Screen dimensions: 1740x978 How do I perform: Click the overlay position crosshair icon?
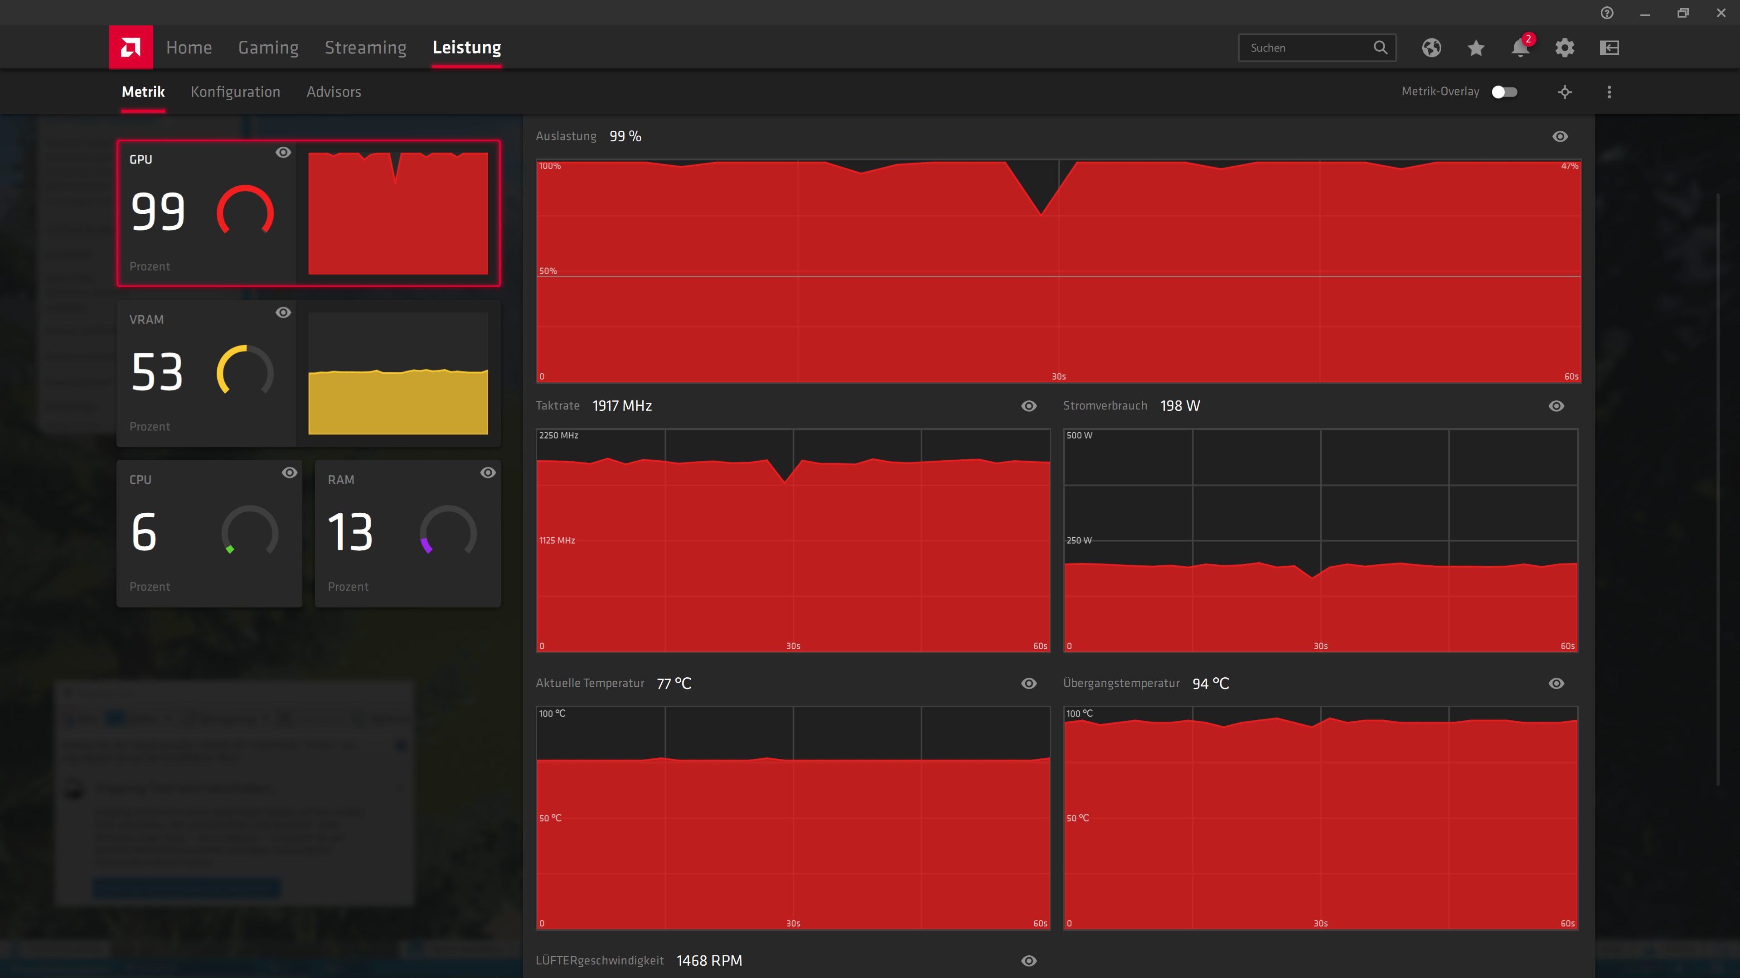click(1565, 92)
